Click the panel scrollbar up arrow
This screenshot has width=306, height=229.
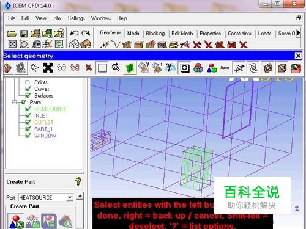(x=80, y=196)
